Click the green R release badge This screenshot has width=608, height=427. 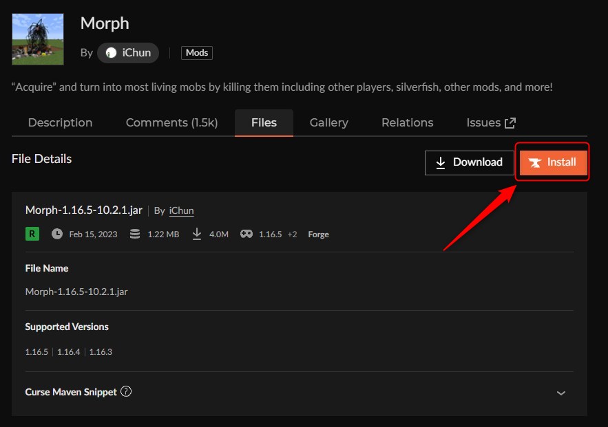[32, 234]
